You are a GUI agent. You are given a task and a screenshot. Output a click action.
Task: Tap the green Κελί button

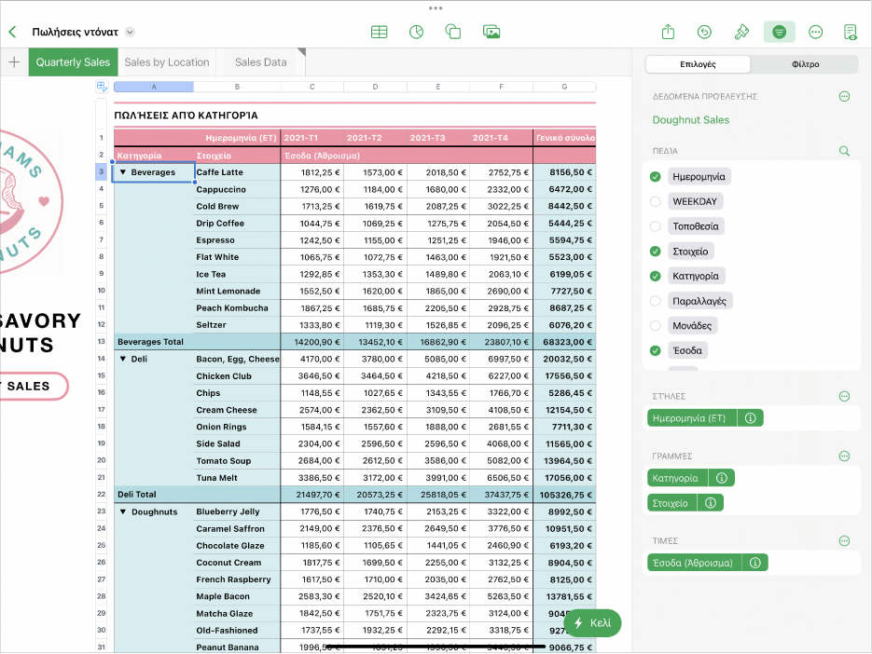[x=592, y=623]
